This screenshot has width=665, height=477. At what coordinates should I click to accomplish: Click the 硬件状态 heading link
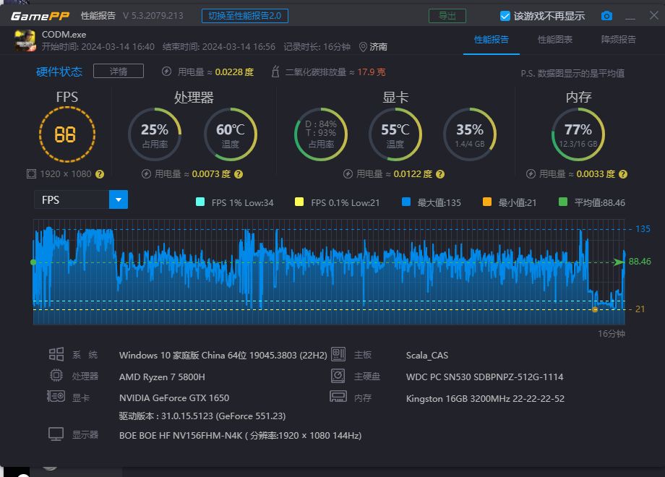click(x=59, y=72)
